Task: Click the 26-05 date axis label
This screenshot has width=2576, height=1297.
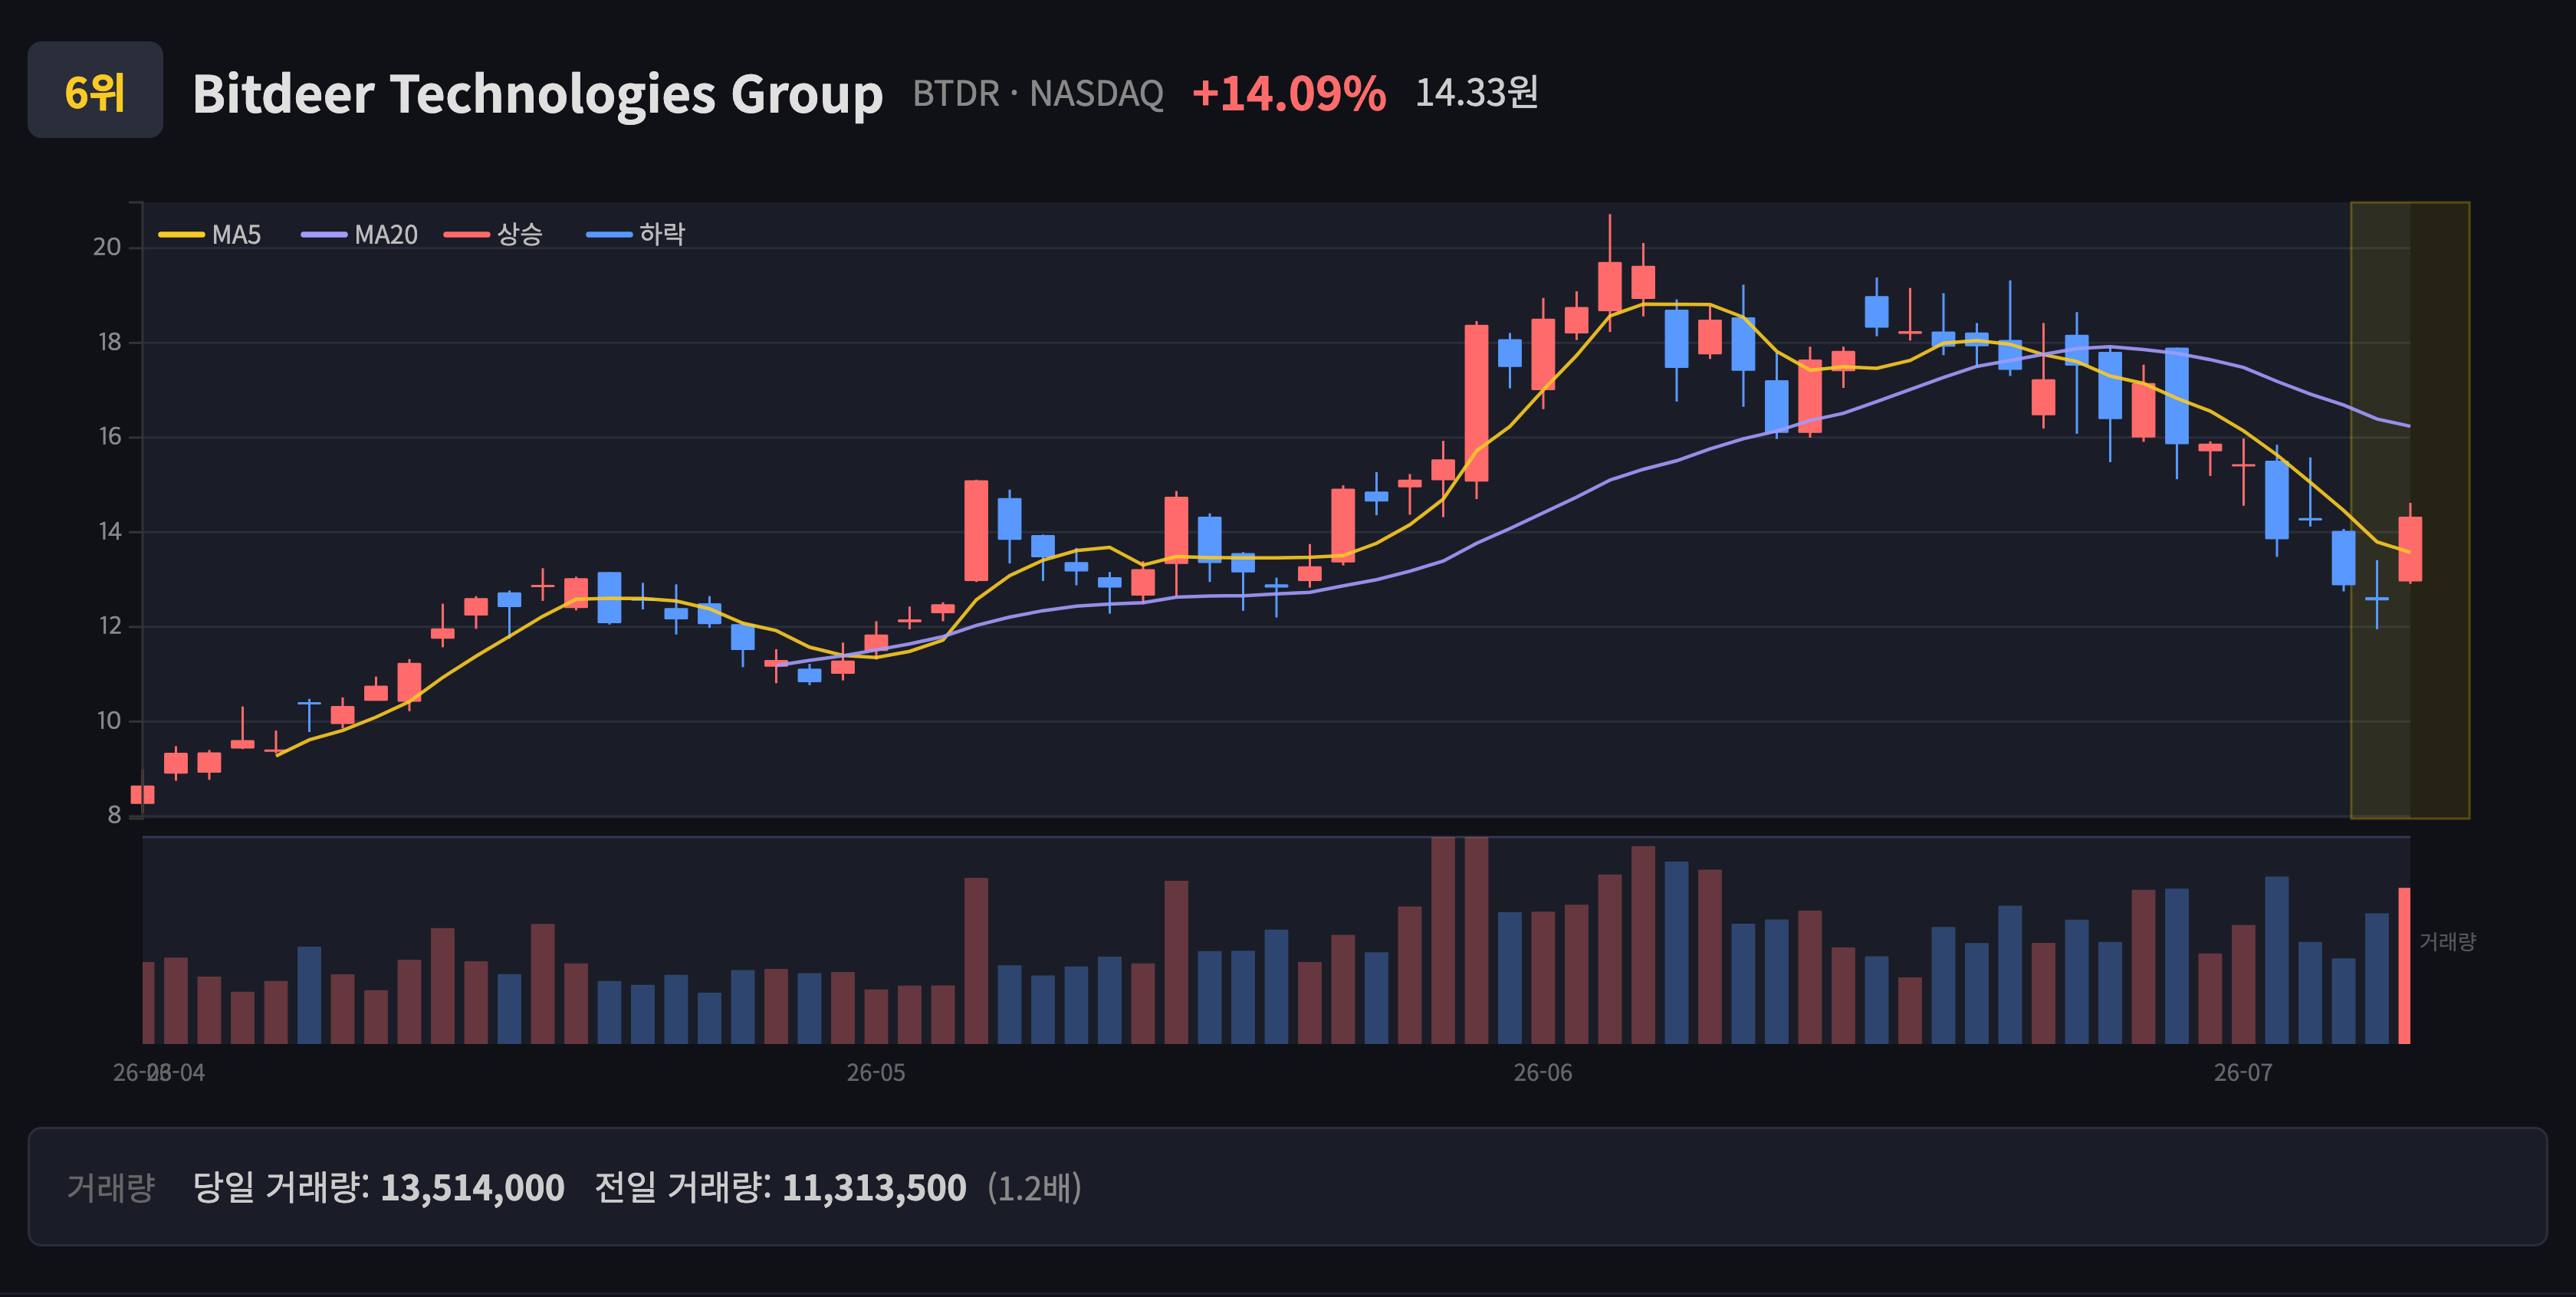Action: click(876, 1072)
